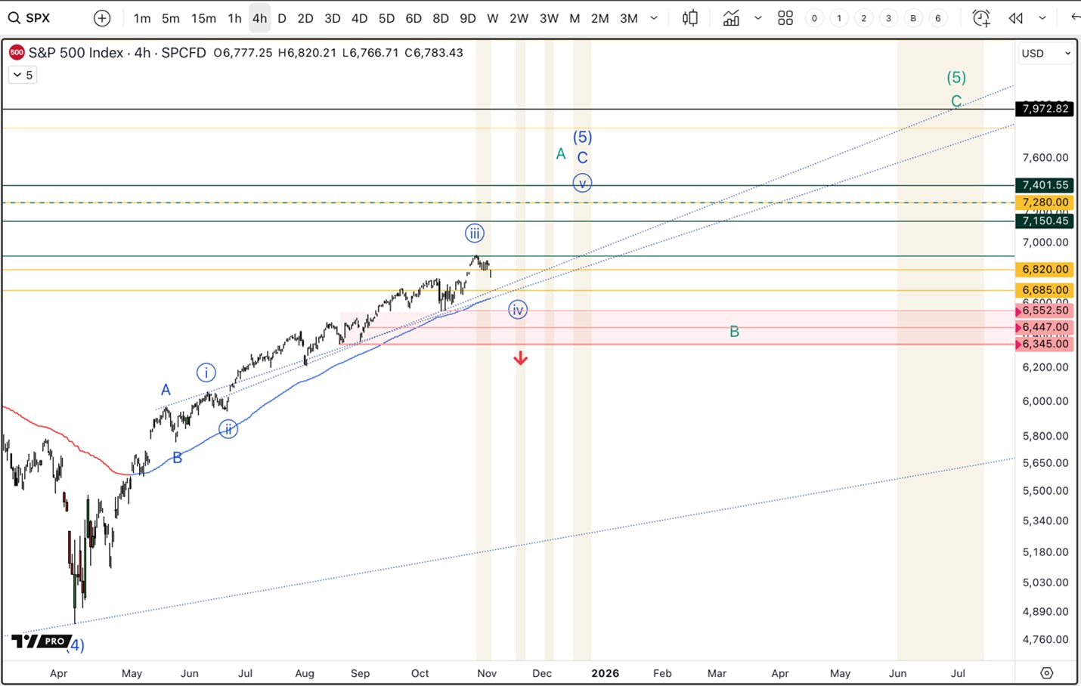Choose the 3M timeframe
1081x686 pixels.
coord(629,18)
